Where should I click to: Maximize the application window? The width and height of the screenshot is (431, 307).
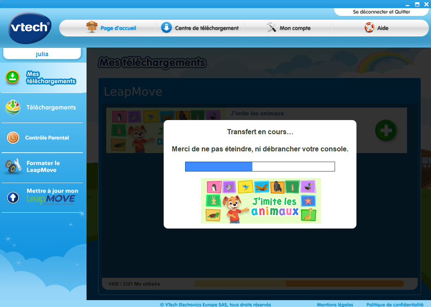(417, 4)
